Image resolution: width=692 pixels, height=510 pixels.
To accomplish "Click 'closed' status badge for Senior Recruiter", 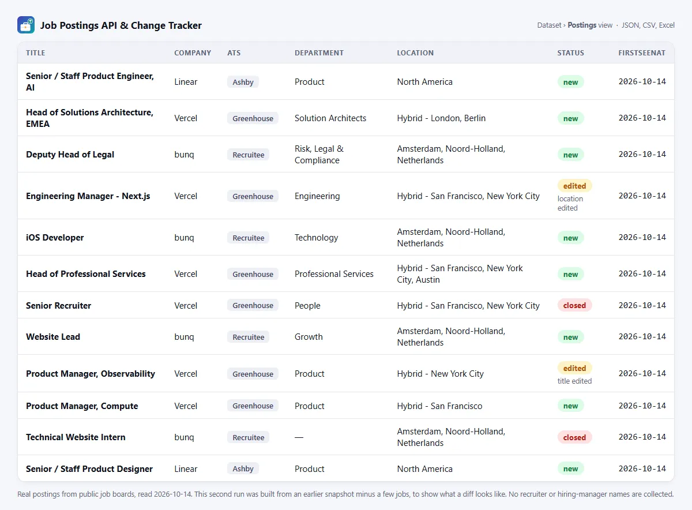I will tap(574, 306).
